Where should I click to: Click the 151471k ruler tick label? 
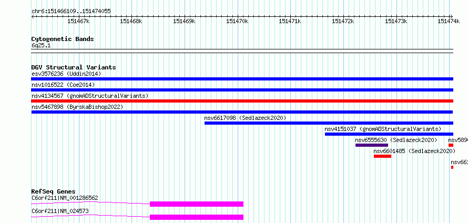click(290, 21)
